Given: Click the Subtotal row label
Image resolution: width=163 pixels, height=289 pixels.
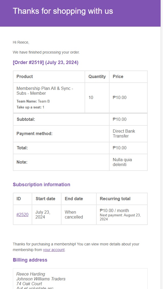Looking at the screenshot, I should [26, 119].
